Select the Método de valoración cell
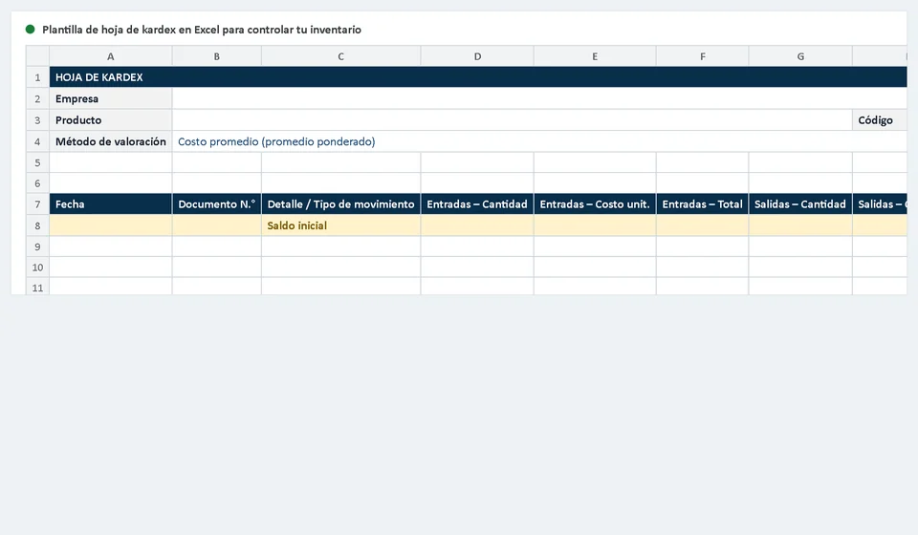The width and height of the screenshot is (918, 535). point(111,141)
